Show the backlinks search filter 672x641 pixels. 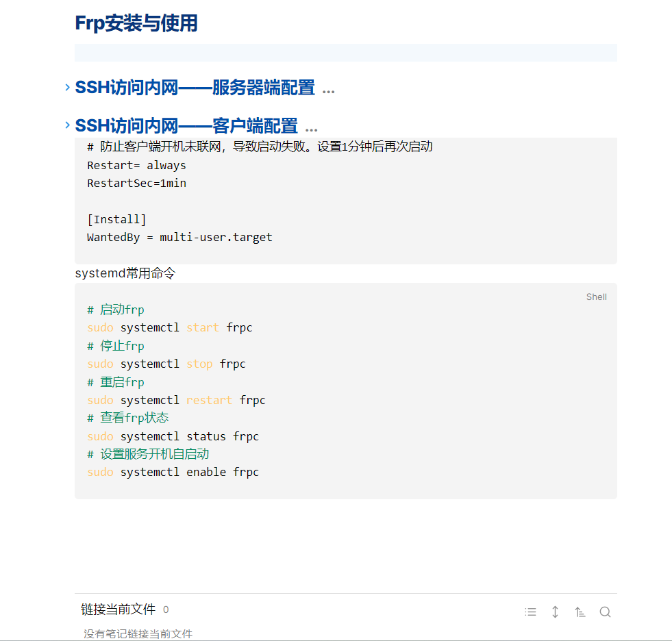(605, 612)
